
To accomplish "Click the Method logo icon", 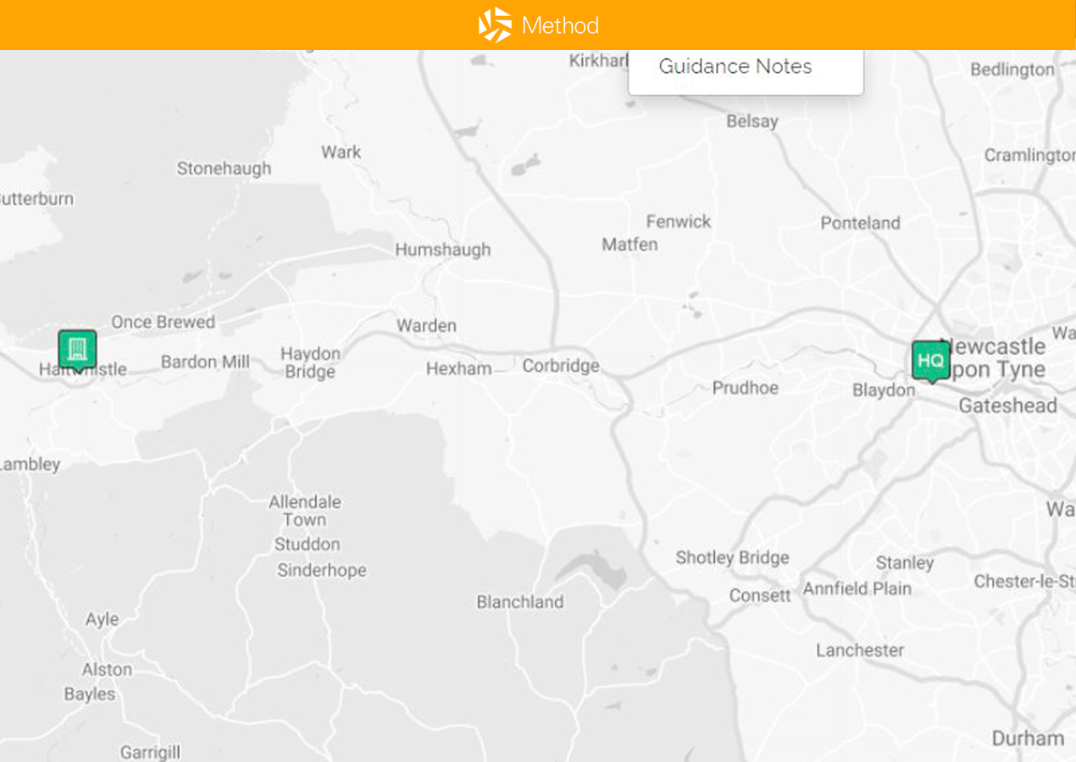I will click(496, 25).
